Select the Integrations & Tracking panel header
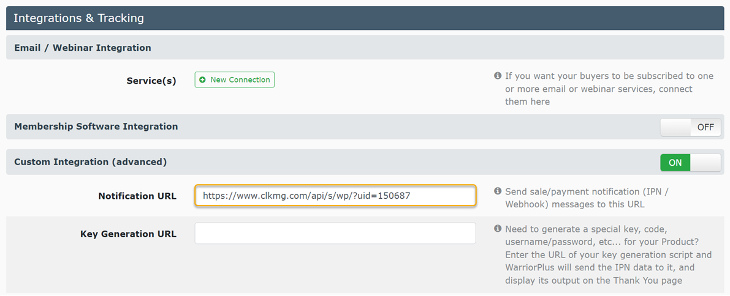 pyautogui.click(x=78, y=18)
